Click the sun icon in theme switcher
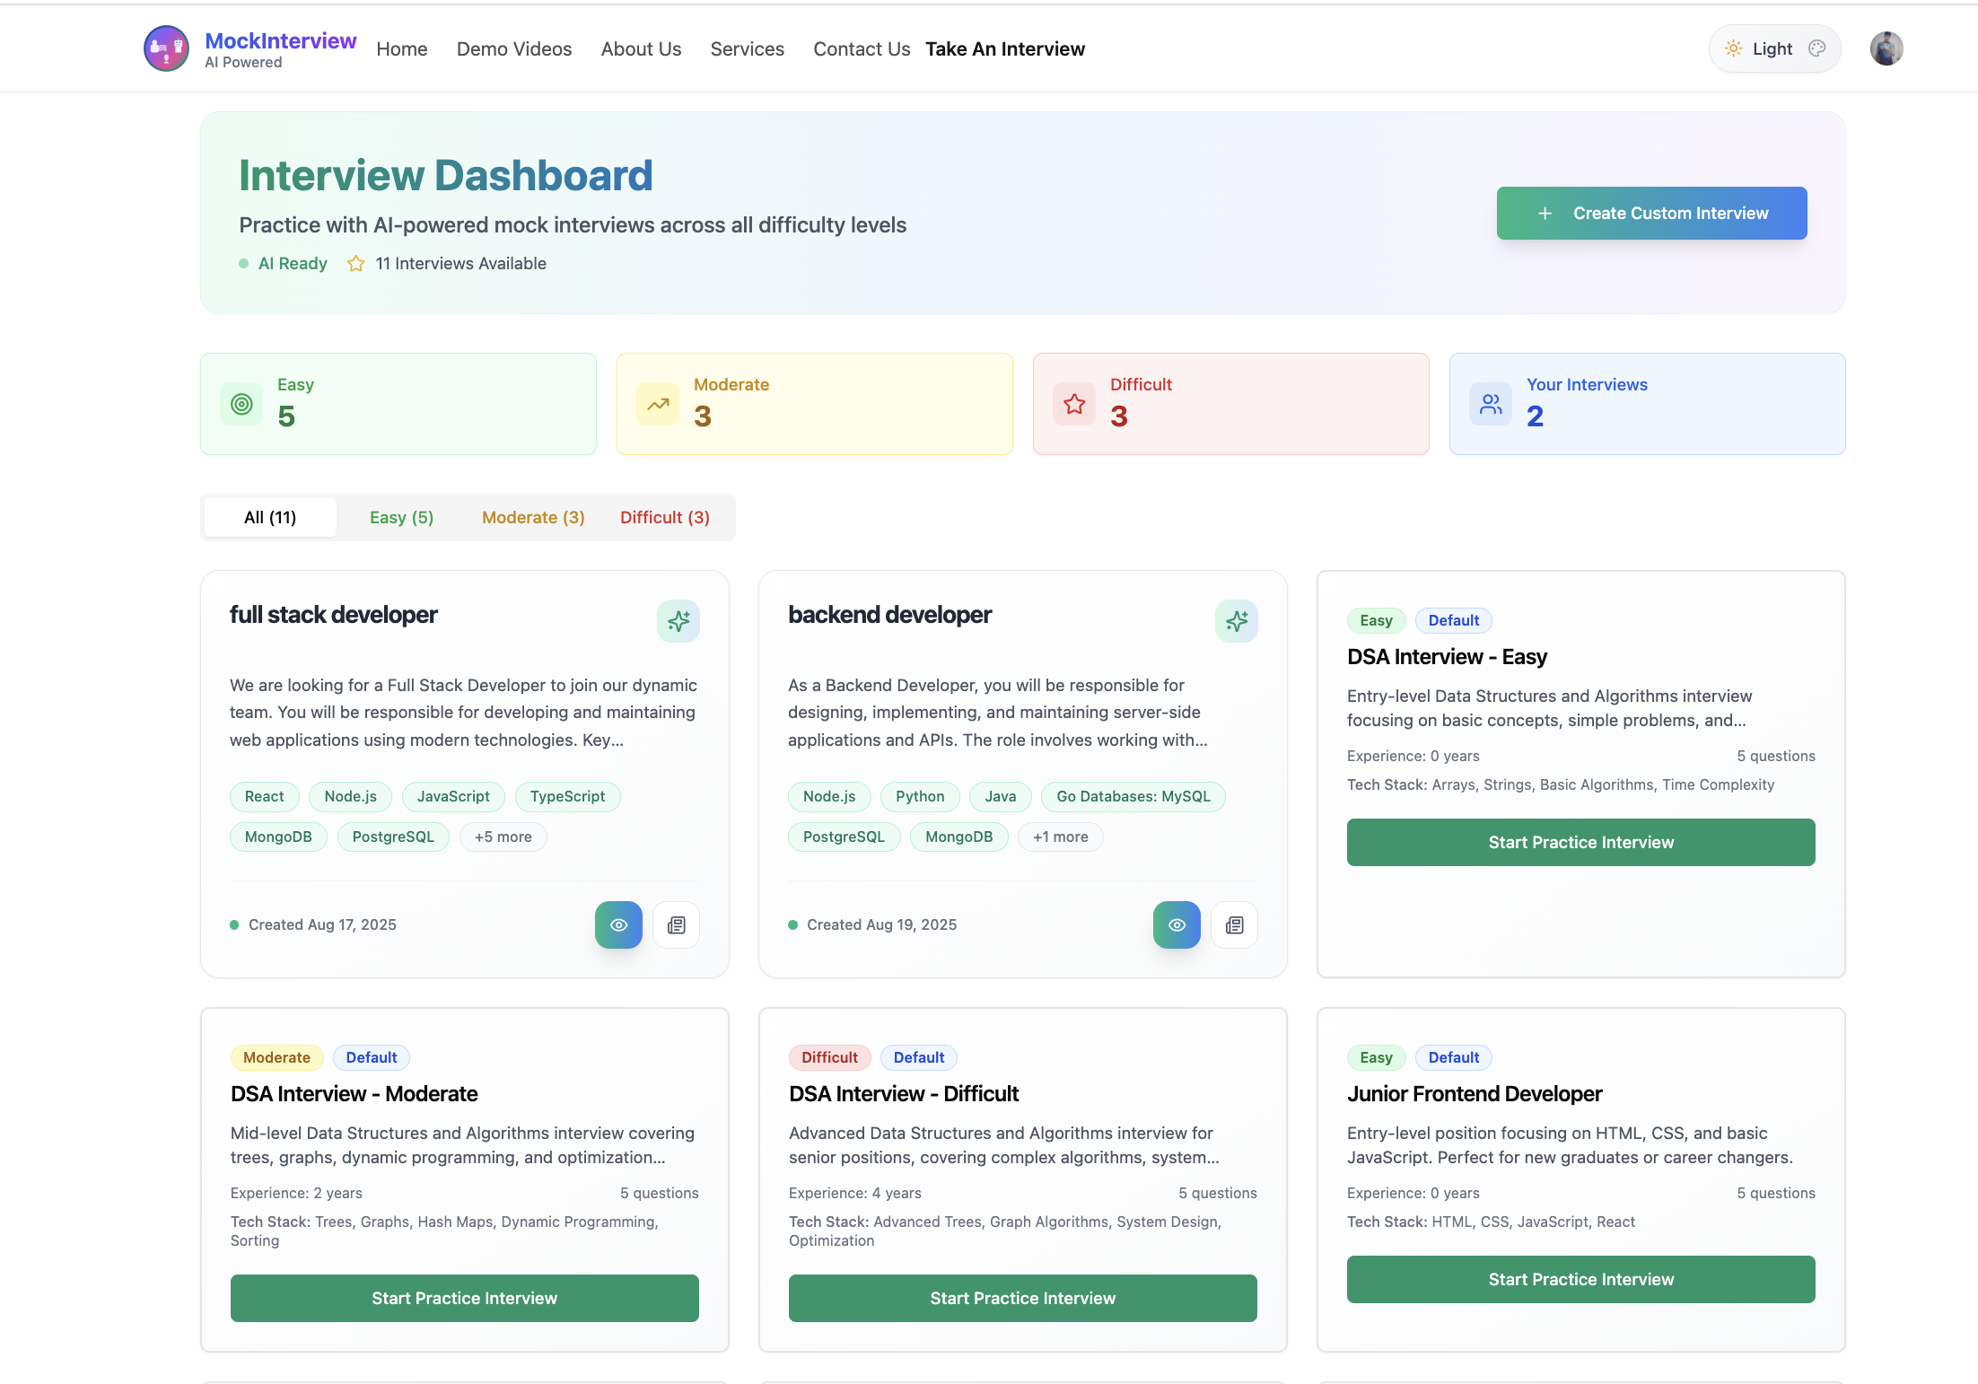 pyautogui.click(x=1733, y=48)
